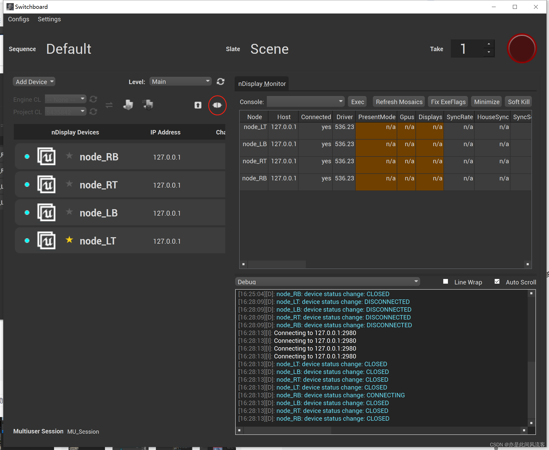Open the Level dropdown showing Main

coord(180,81)
